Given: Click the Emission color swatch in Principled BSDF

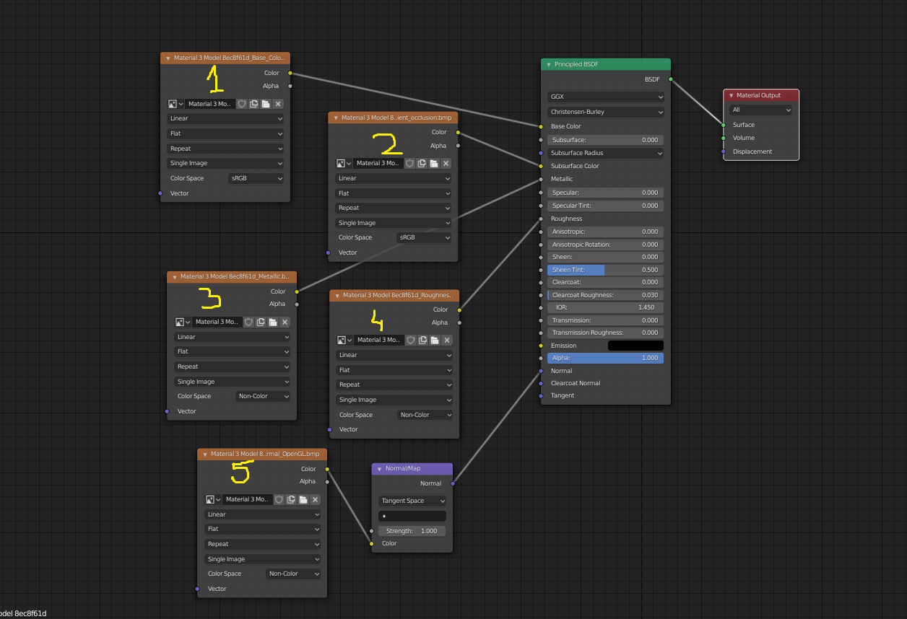Looking at the screenshot, I should (635, 345).
